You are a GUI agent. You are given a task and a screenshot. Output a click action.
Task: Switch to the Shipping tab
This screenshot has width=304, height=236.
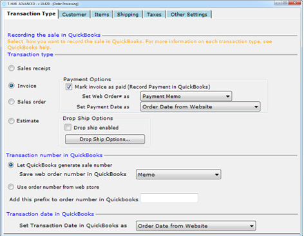128,15
